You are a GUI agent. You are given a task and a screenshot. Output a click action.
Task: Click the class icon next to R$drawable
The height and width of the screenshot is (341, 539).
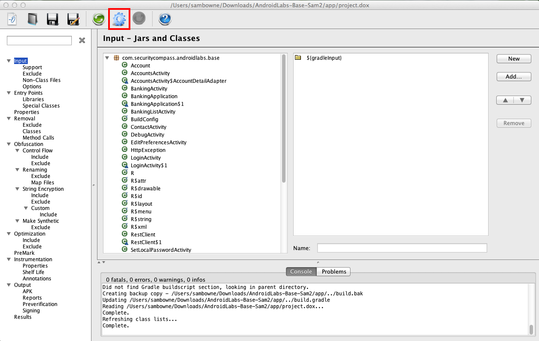(x=125, y=188)
